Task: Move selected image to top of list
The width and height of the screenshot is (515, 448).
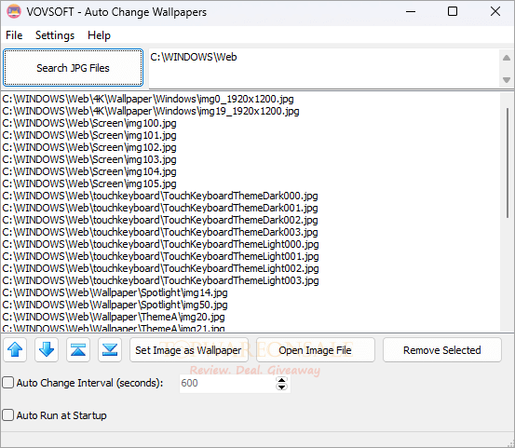Action: [78, 350]
